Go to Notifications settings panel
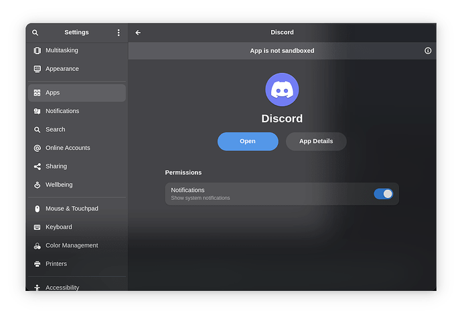462x319 pixels. pyautogui.click(x=77, y=111)
